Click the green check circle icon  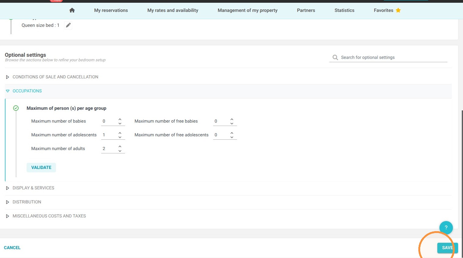coord(16,108)
